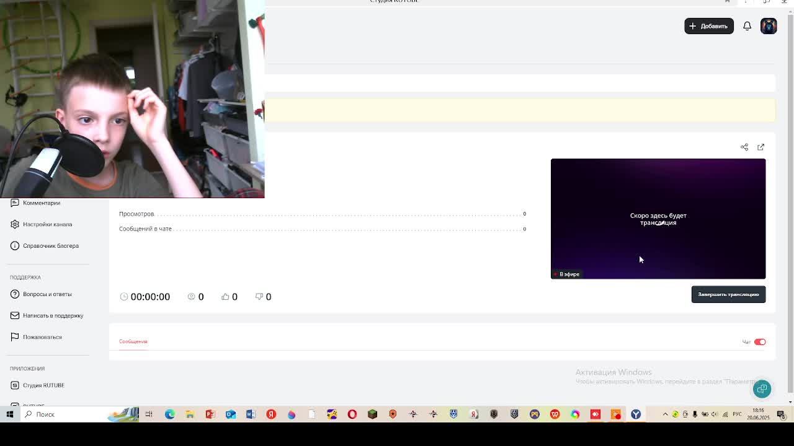The image size is (794, 446).
Task: Click the stream preview player
Action: [x=658, y=219]
